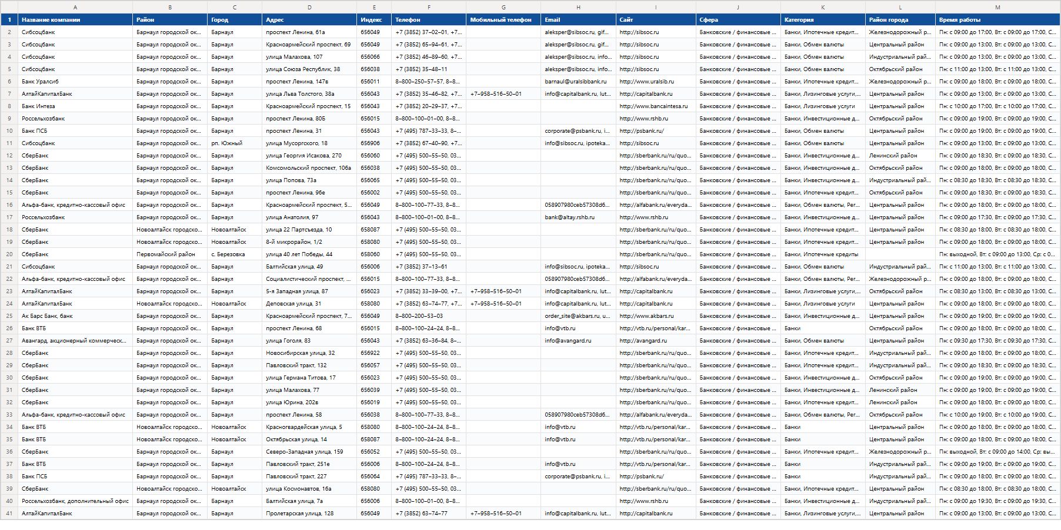The height and width of the screenshot is (530, 1061).
Task: Select address 'улица Льва Толстого, 38а'
Action: click(x=309, y=93)
